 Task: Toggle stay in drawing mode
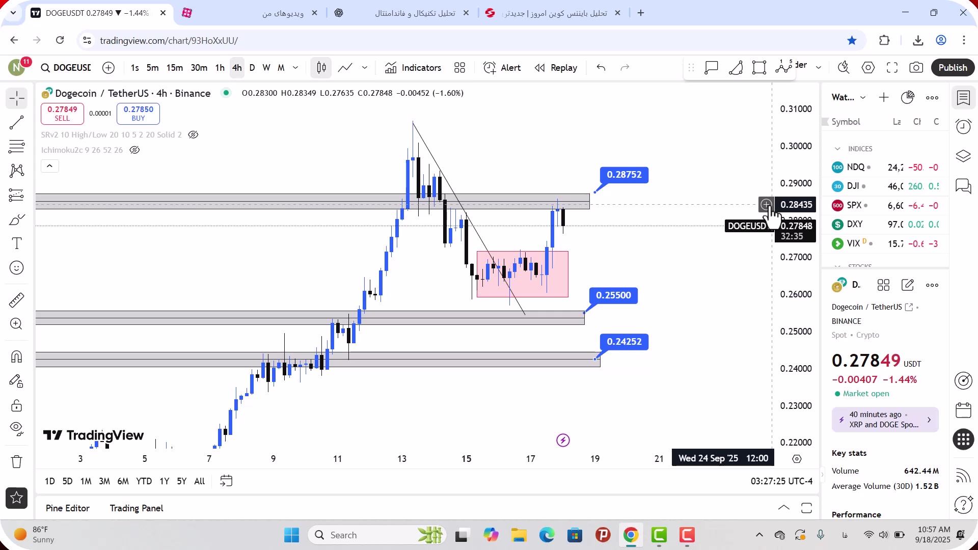[x=17, y=381]
